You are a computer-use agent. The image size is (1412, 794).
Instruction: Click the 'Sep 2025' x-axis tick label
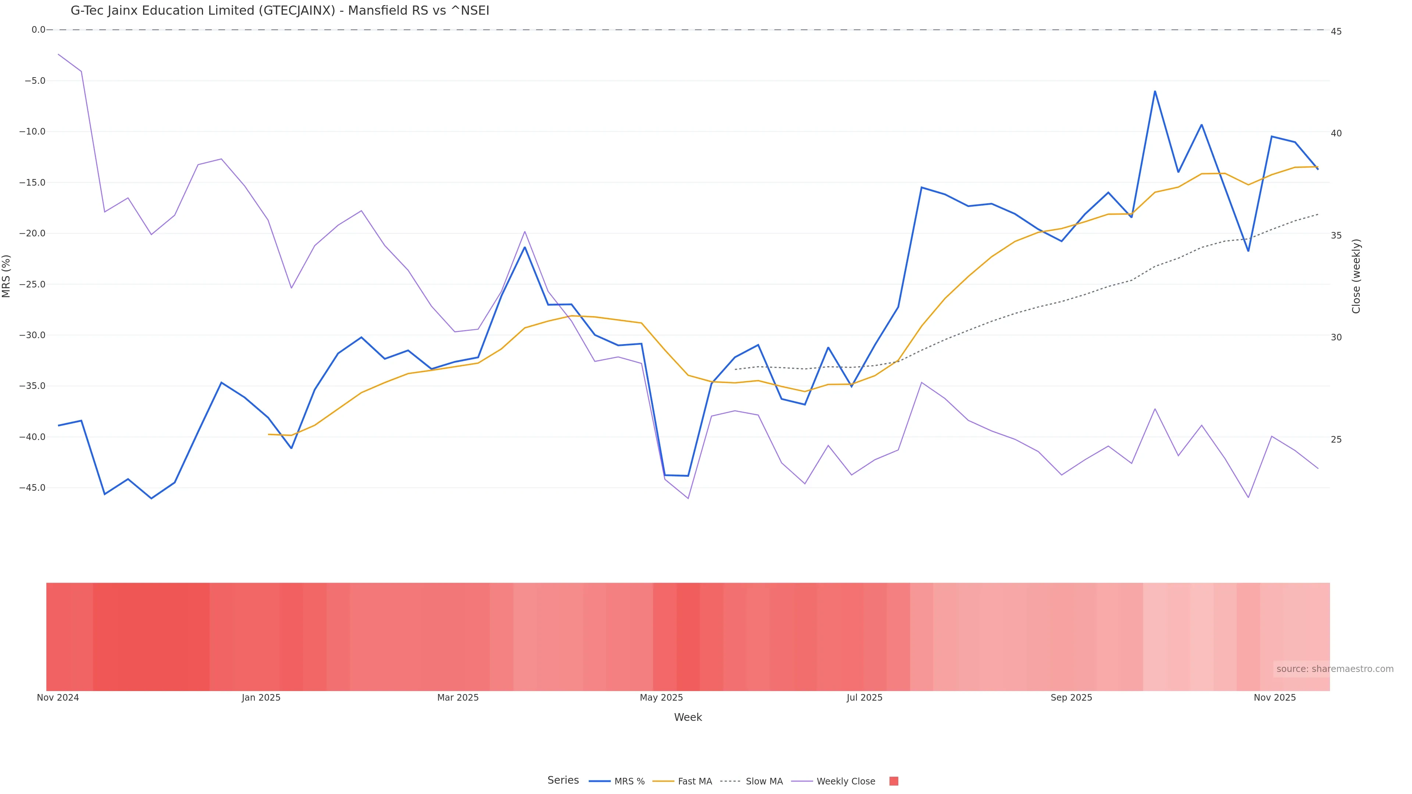1071,698
